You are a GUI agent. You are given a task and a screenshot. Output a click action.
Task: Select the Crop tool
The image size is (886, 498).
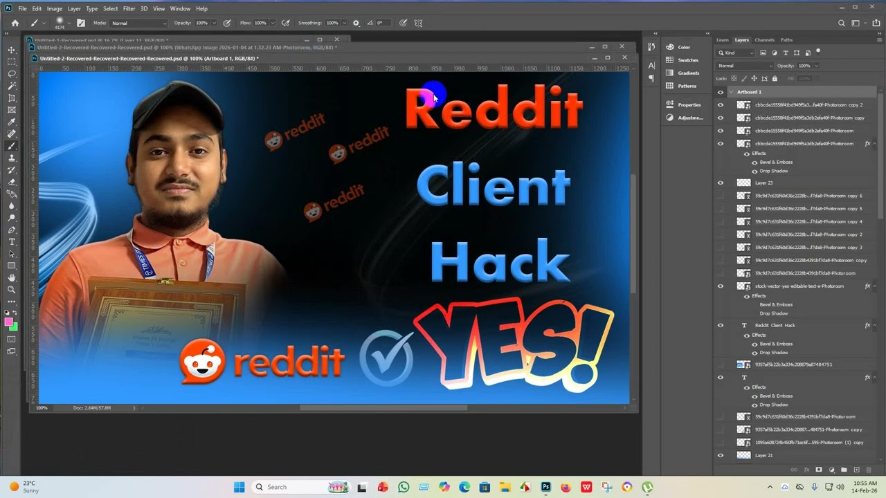pos(12,98)
